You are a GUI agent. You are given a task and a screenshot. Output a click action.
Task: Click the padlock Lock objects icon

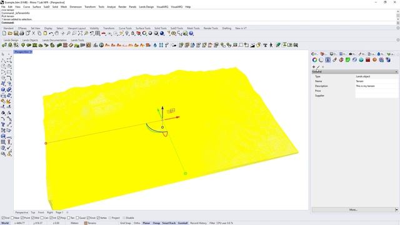coord(132,33)
